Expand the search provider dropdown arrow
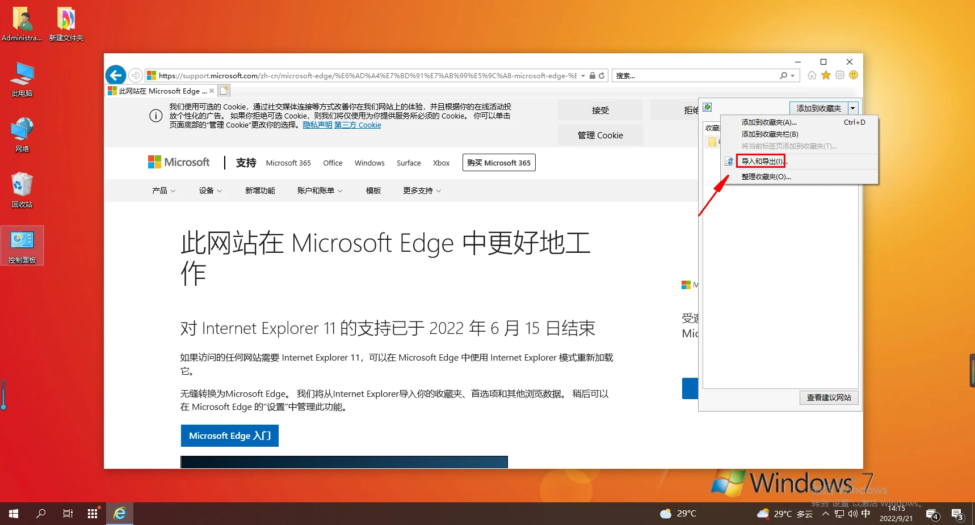 click(793, 75)
